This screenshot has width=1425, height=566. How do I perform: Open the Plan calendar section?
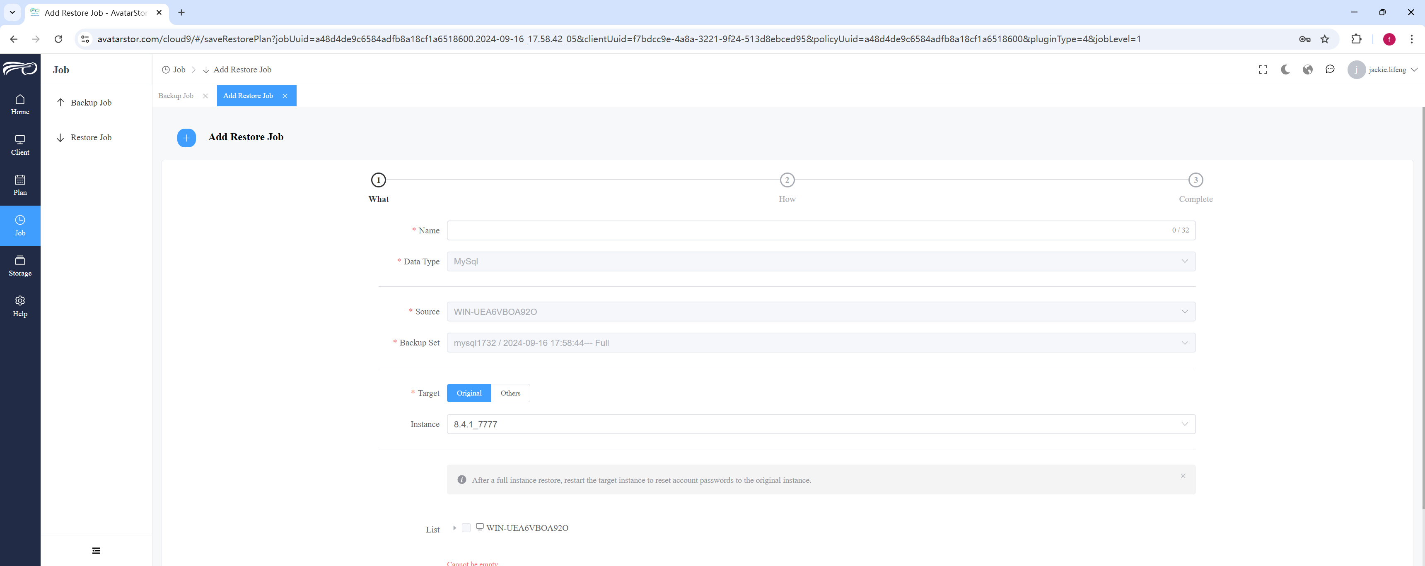(x=20, y=185)
